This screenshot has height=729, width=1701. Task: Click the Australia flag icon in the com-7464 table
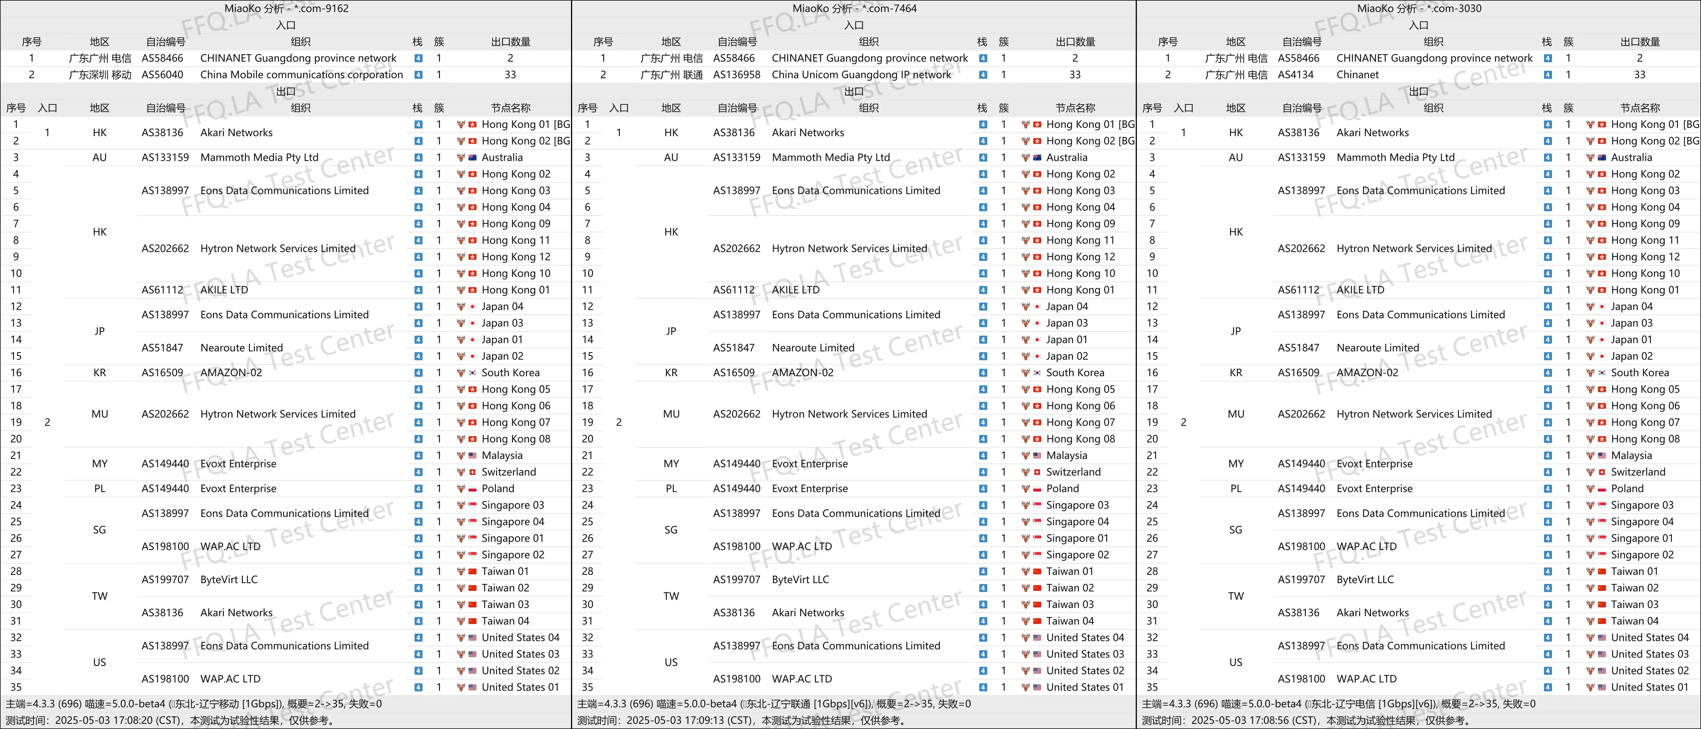click(1038, 158)
